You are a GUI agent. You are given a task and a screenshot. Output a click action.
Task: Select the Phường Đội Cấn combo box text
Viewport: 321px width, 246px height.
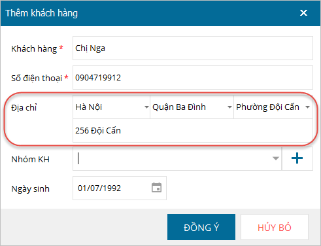[267, 107]
